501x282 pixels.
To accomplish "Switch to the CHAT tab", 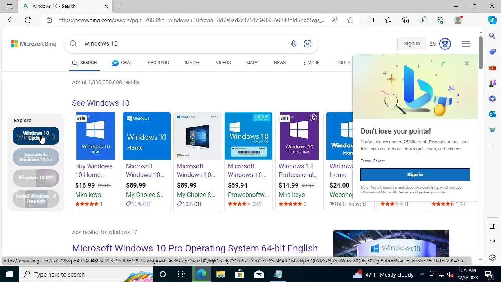I will (x=122, y=63).
